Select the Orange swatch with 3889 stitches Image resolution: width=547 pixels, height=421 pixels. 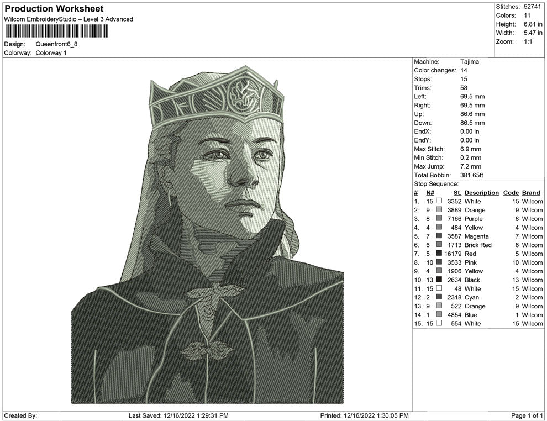pos(439,209)
